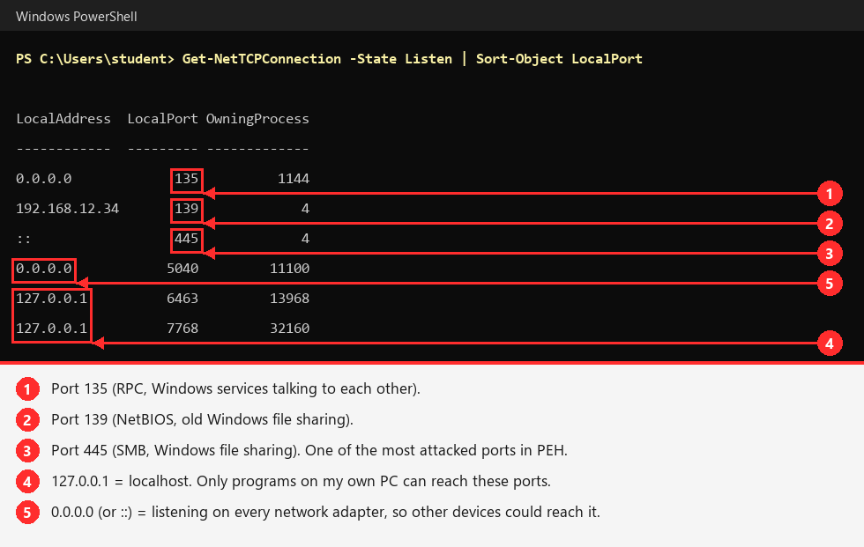Select the 0.0.0.0 address in the port 135 row
The image size is (864, 547).
pyautogui.click(x=43, y=178)
